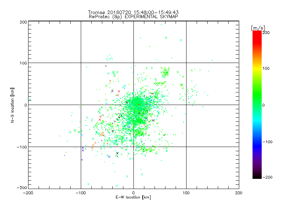Image resolution: width=281 pixels, height=210 pixels.
Task: Click the 'E-W location [km]' axis label
Action: tap(133, 197)
